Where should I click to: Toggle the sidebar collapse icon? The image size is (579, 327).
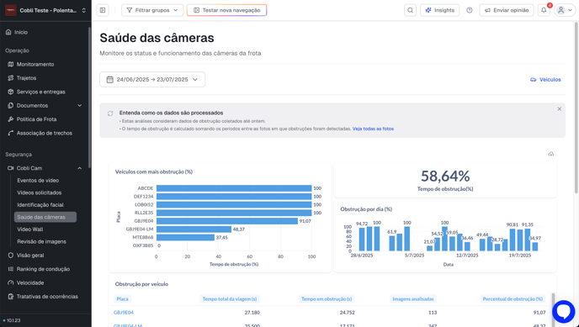tap(103, 10)
